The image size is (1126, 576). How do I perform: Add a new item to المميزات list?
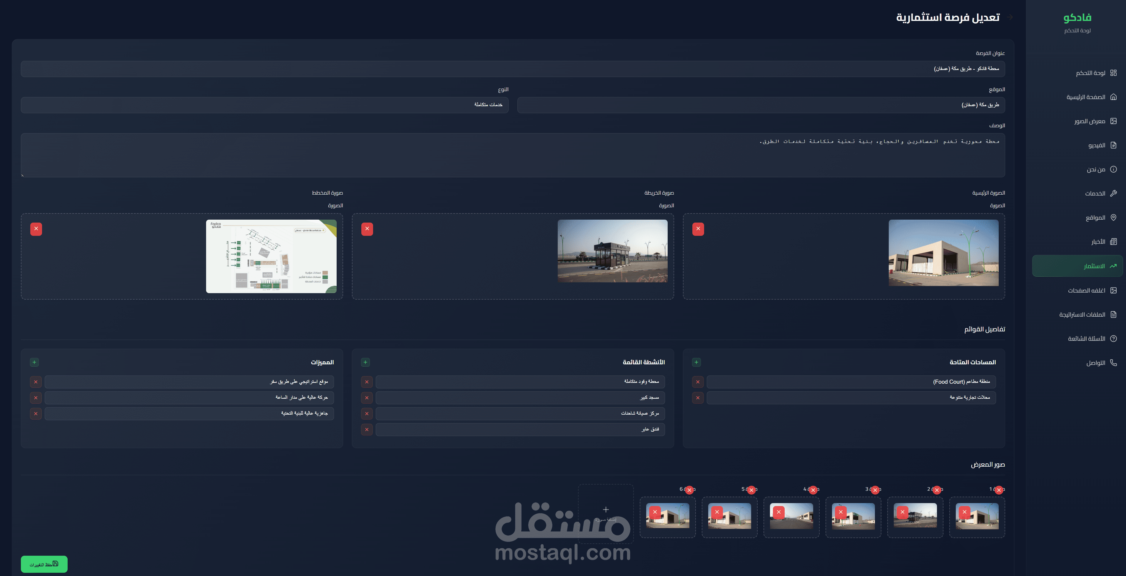(34, 362)
